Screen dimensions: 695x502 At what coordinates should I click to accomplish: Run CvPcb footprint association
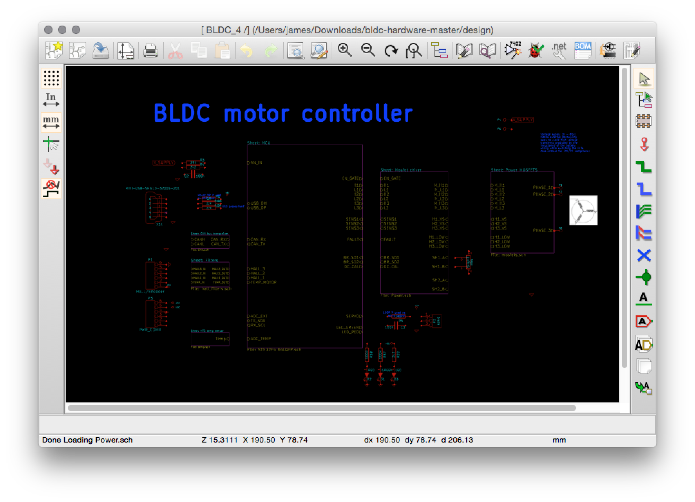(x=608, y=51)
